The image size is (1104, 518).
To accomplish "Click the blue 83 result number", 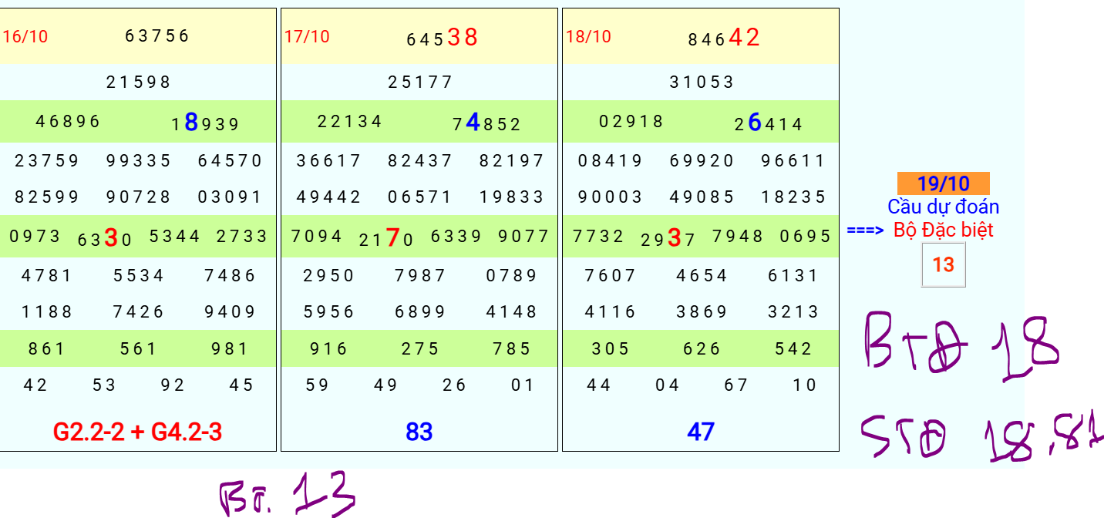I will pos(419,432).
